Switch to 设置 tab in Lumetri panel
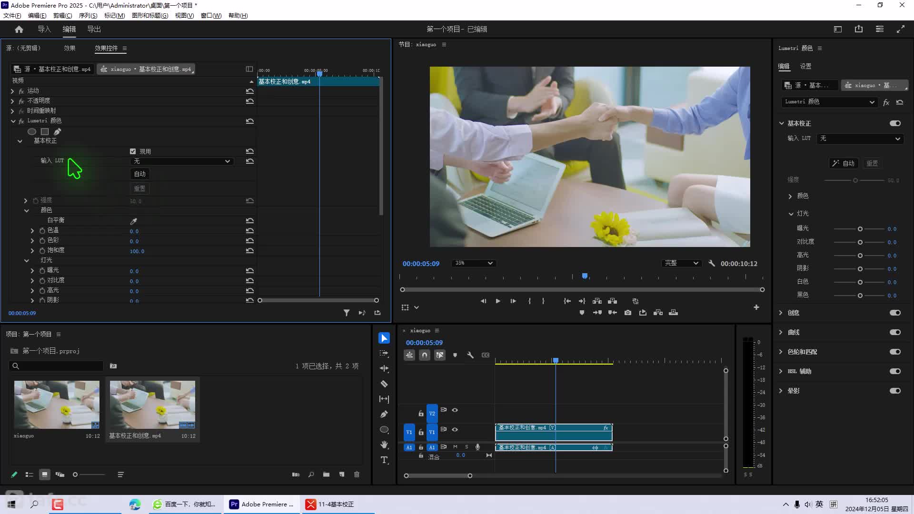 coord(805,66)
